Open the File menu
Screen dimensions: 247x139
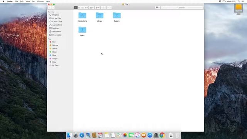pos(16,2)
